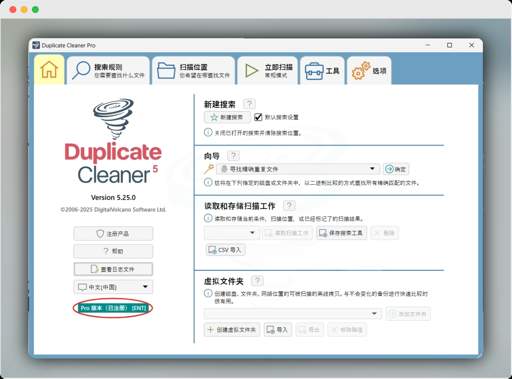Click the Duplicate Cleaner Pro title bar icon
Image resolution: width=512 pixels, height=379 pixels.
36,45
